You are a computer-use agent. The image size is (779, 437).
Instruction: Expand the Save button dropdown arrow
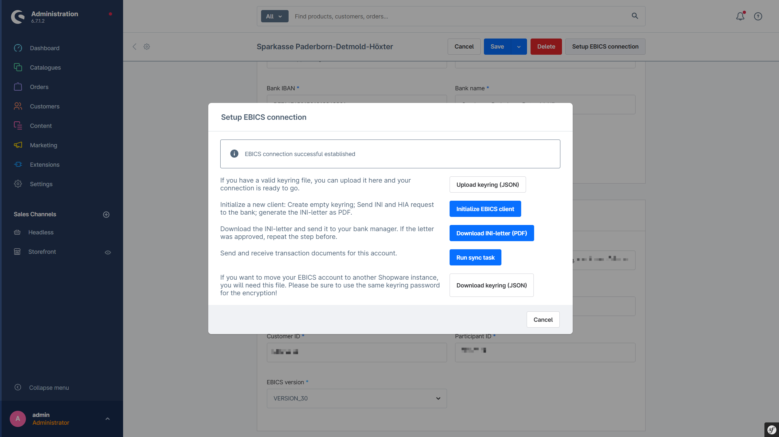[x=519, y=47]
